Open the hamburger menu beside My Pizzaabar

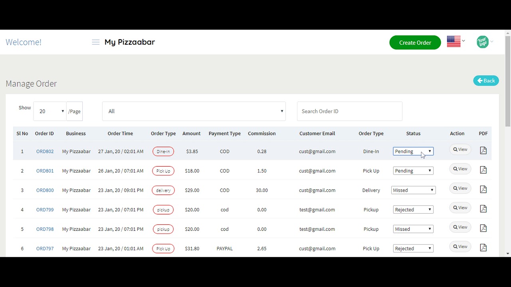tap(95, 42)
